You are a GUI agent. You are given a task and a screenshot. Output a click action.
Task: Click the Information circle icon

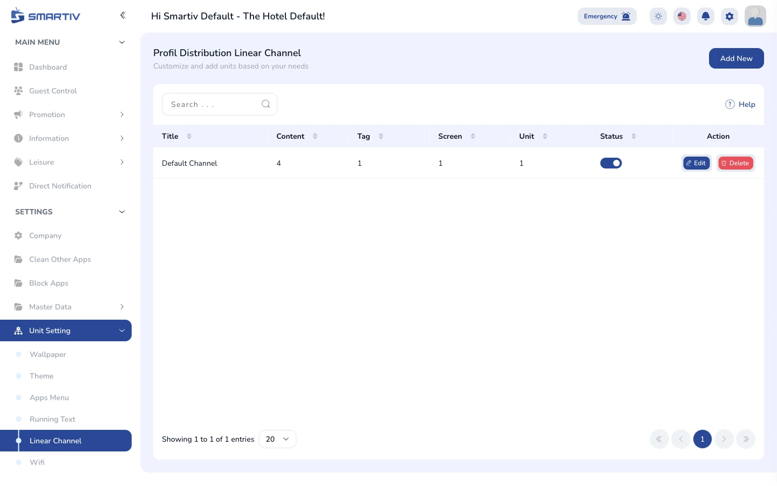coord(18,138)
